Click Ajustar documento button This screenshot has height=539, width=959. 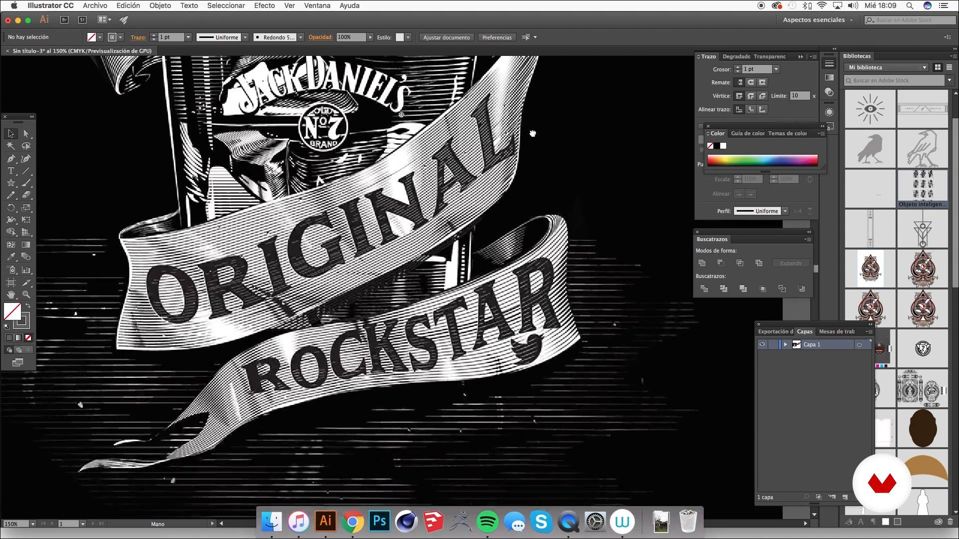(447, 37)
